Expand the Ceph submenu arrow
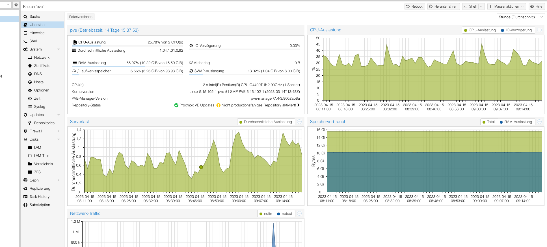 tap(59, 180)
